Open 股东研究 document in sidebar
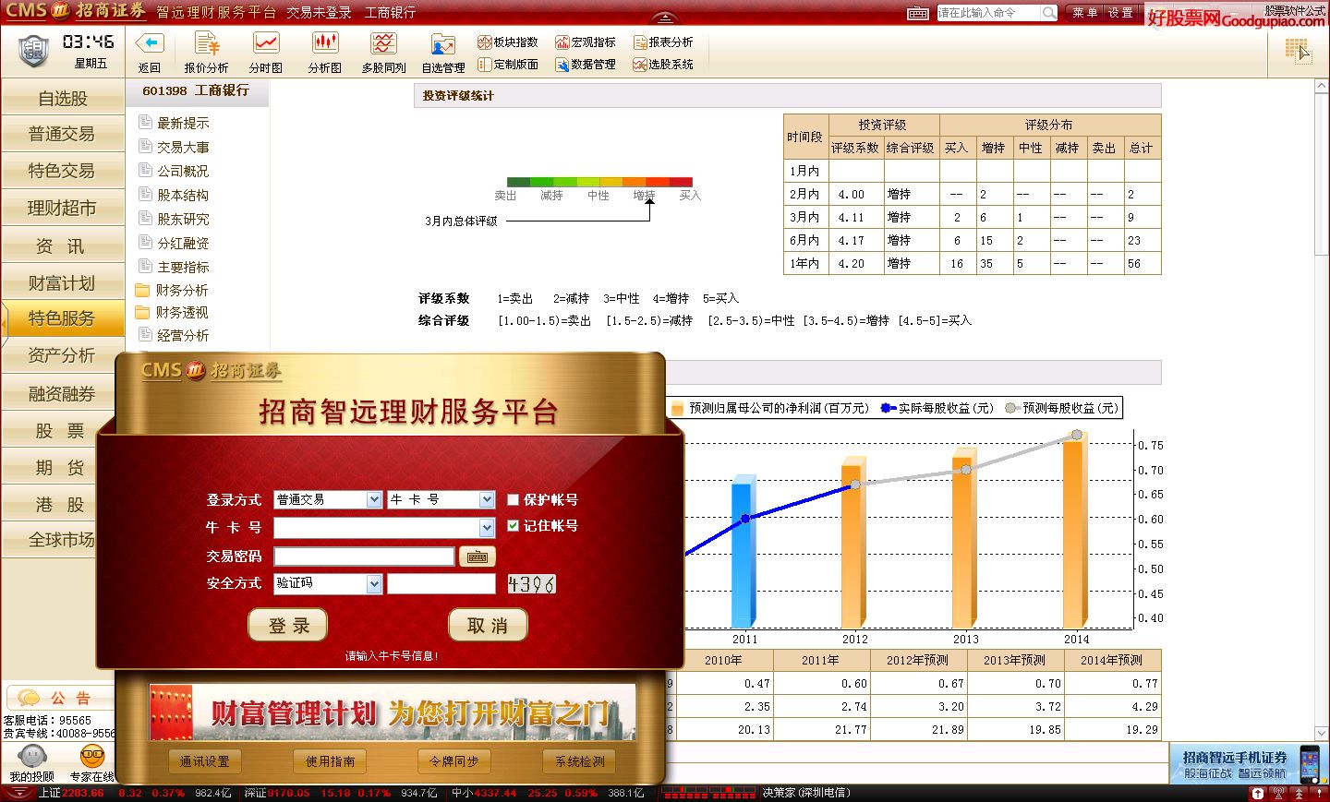 [x=174, y=219]
